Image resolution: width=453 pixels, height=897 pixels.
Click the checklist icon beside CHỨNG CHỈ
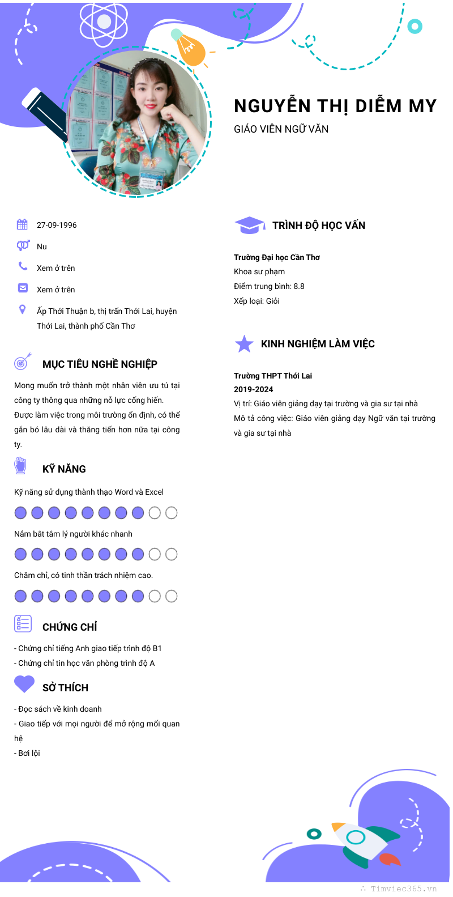(23, 624)
